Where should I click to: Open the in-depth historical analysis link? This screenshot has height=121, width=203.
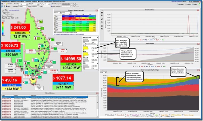pos(69,34)
